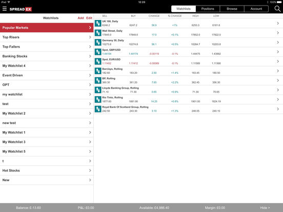Open My Watchlist 1
Viewport: 283px width, 212px height.
pyautogui.click(x=47, y=133)
